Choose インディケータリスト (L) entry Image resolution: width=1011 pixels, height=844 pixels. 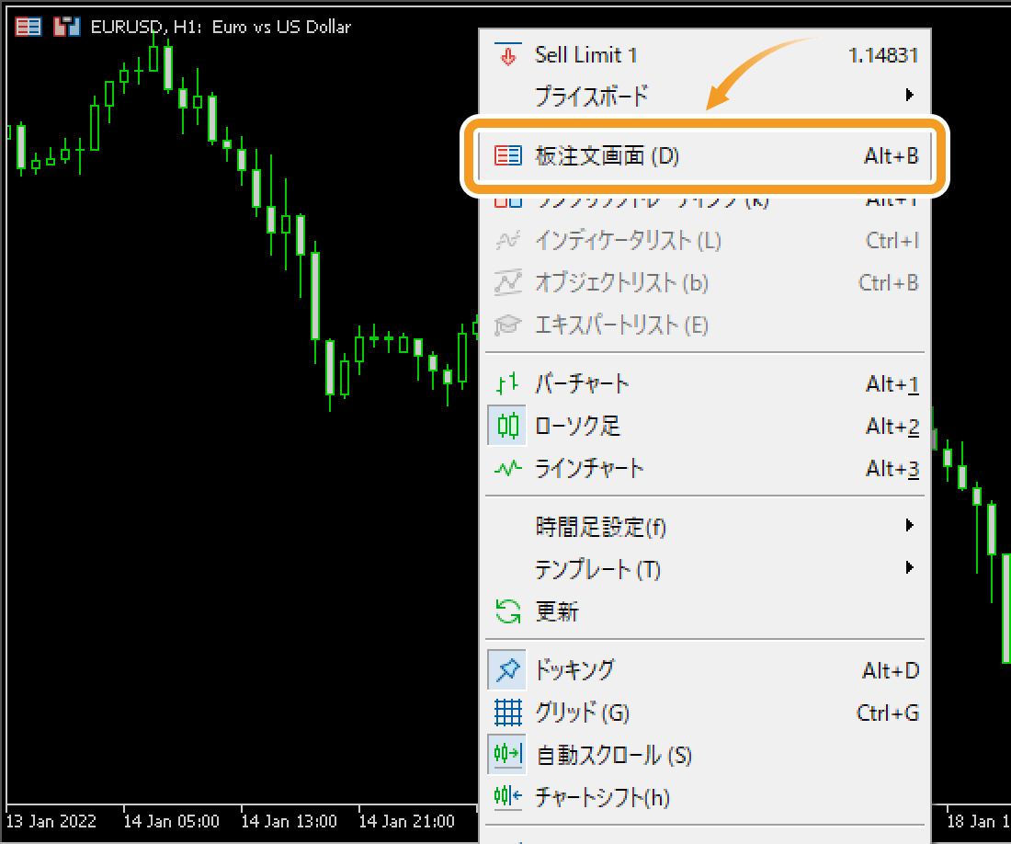(705, 241)
